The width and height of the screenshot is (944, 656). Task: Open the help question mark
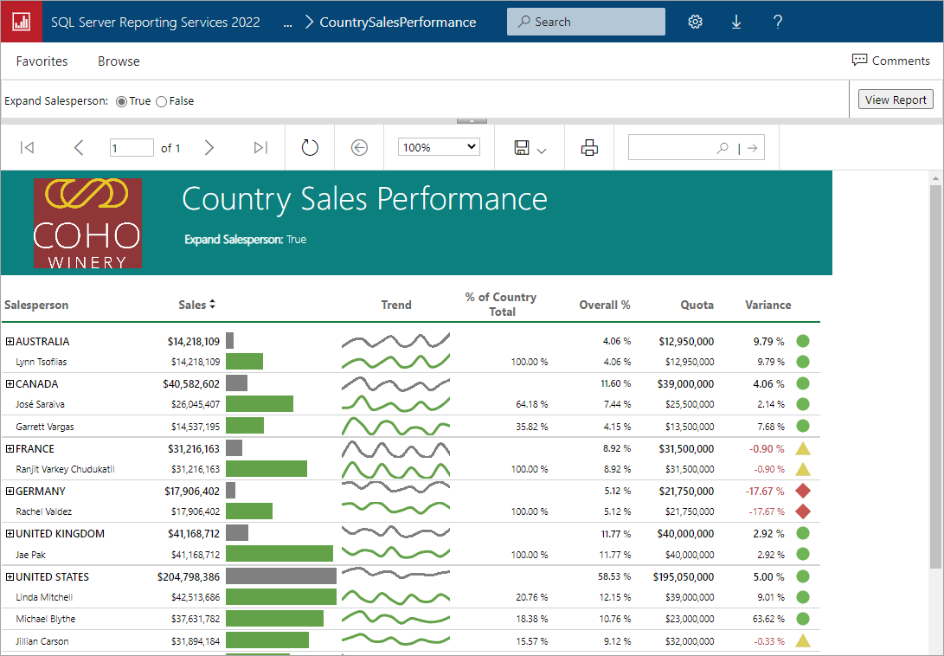[777, 21]
